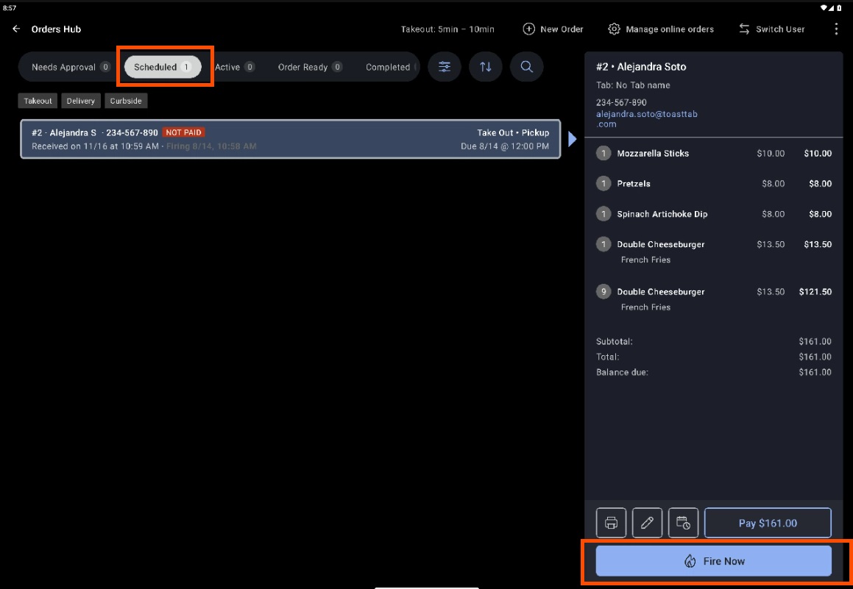
Task: Switch to the Needs Approval tab
Action: (x=70, y=67)
